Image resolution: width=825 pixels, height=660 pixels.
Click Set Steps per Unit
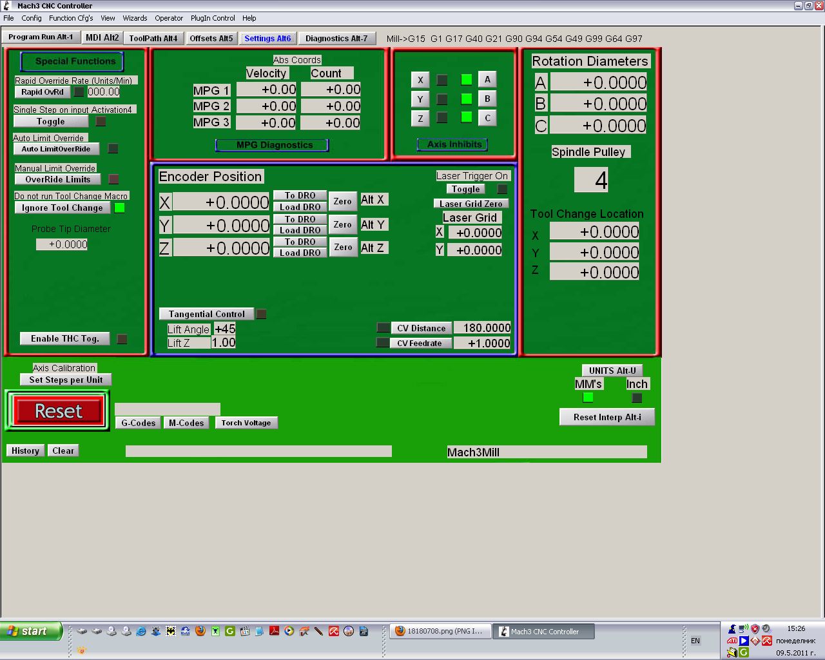(x=65, y=380)
